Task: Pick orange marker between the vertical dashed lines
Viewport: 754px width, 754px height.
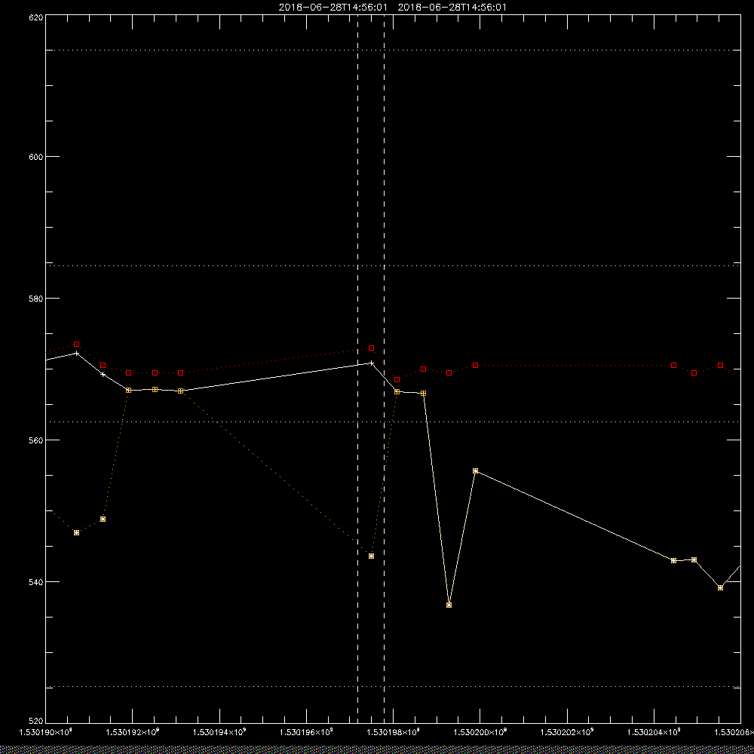Action: pyautogui.click(x=371, y=556)
